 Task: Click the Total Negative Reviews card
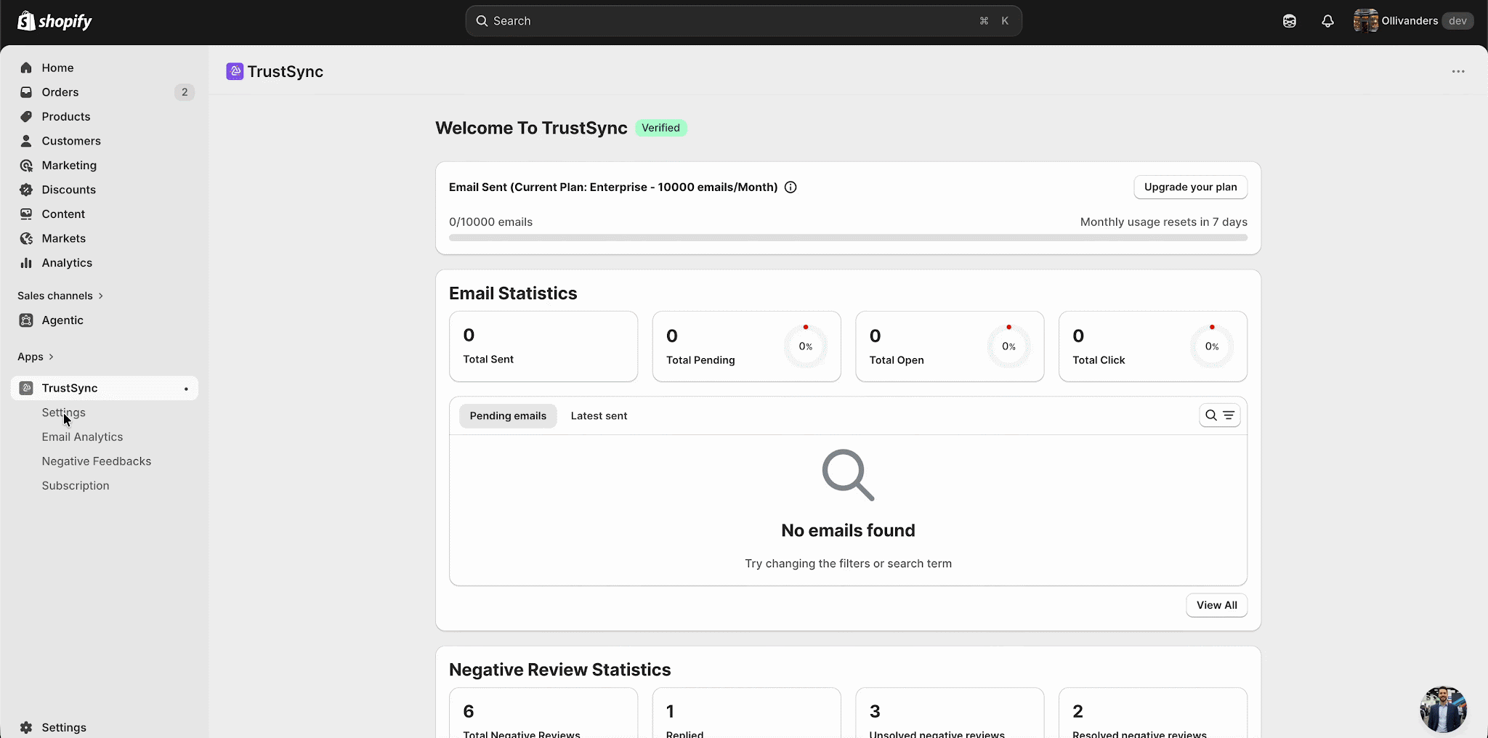[x=543, y=713]
